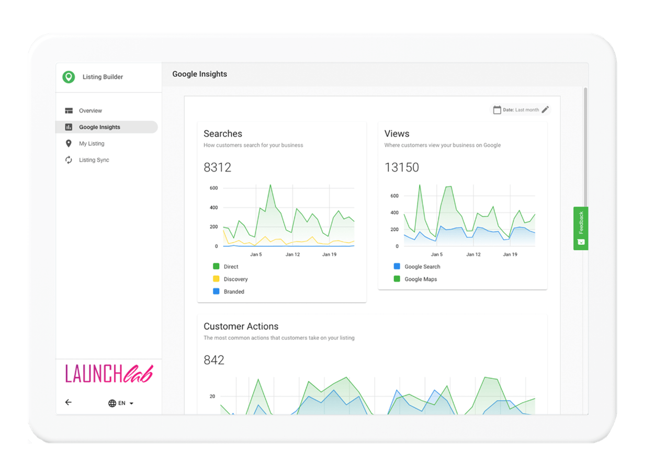Click the pencil icon to edit date range
Image resolution: width=654 pixels, height=467 pixels.
coord(545,109)
